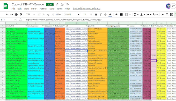Toggle strikethrough formatting

pyautogui.click(x=105, y=14)
